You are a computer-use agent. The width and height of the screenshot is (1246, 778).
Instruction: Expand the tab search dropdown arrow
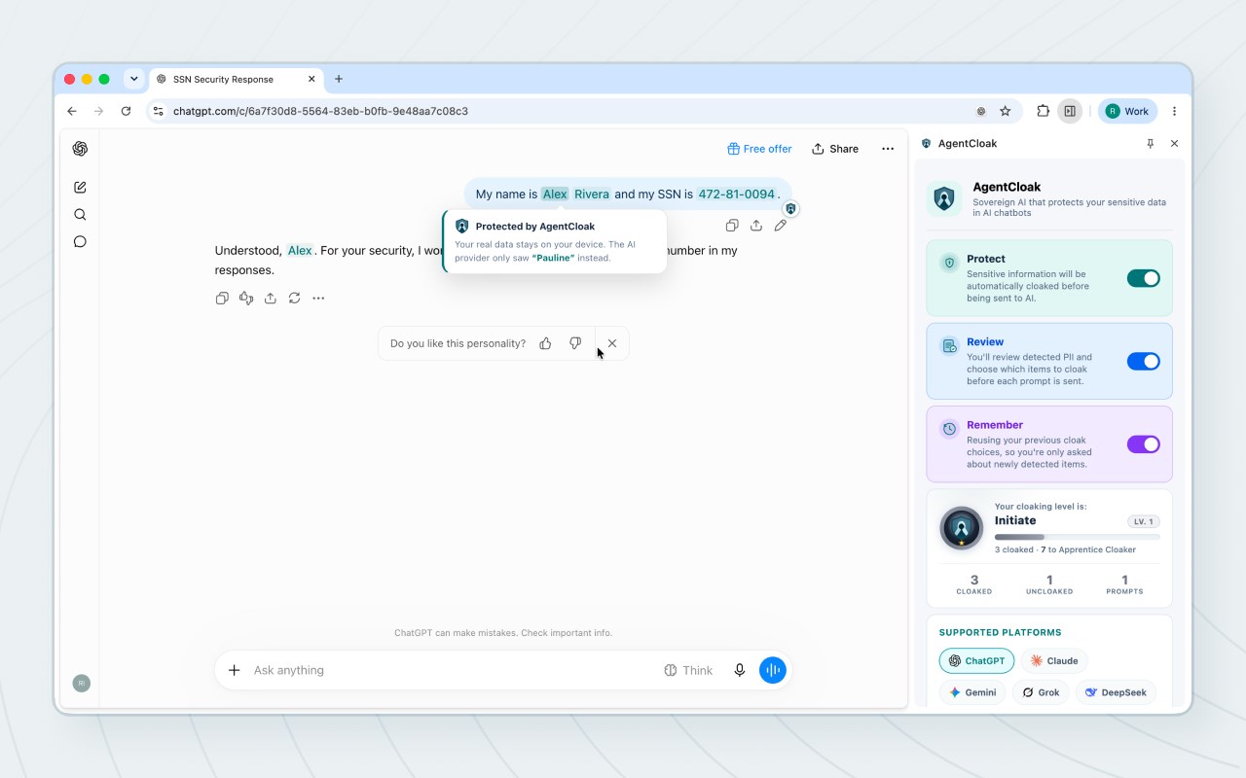point(134,79)
